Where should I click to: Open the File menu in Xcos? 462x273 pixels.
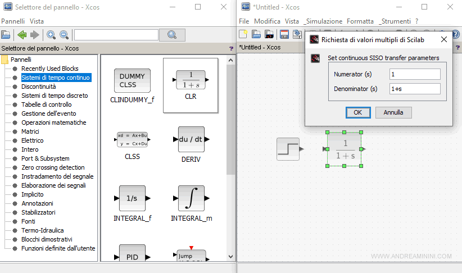tap(244, 21)
